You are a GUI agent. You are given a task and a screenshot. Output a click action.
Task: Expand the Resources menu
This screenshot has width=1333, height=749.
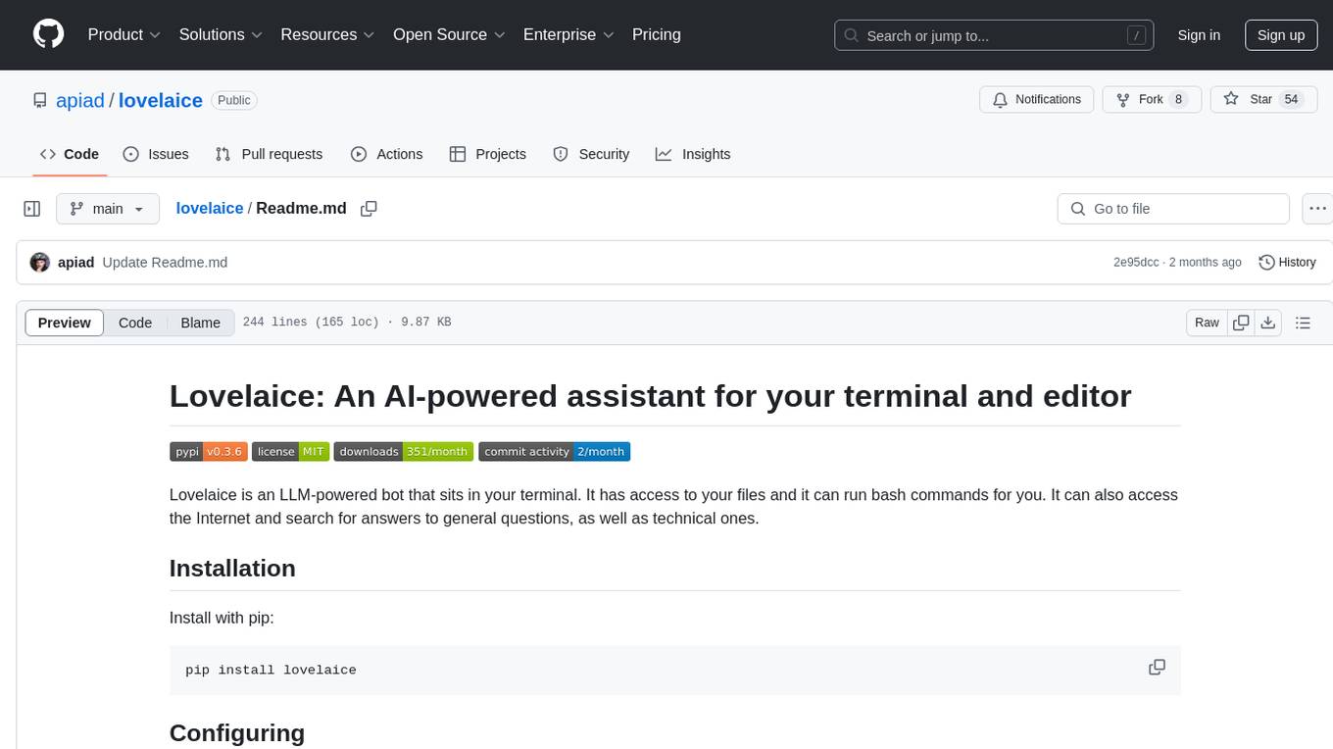[x=327, y=34]
